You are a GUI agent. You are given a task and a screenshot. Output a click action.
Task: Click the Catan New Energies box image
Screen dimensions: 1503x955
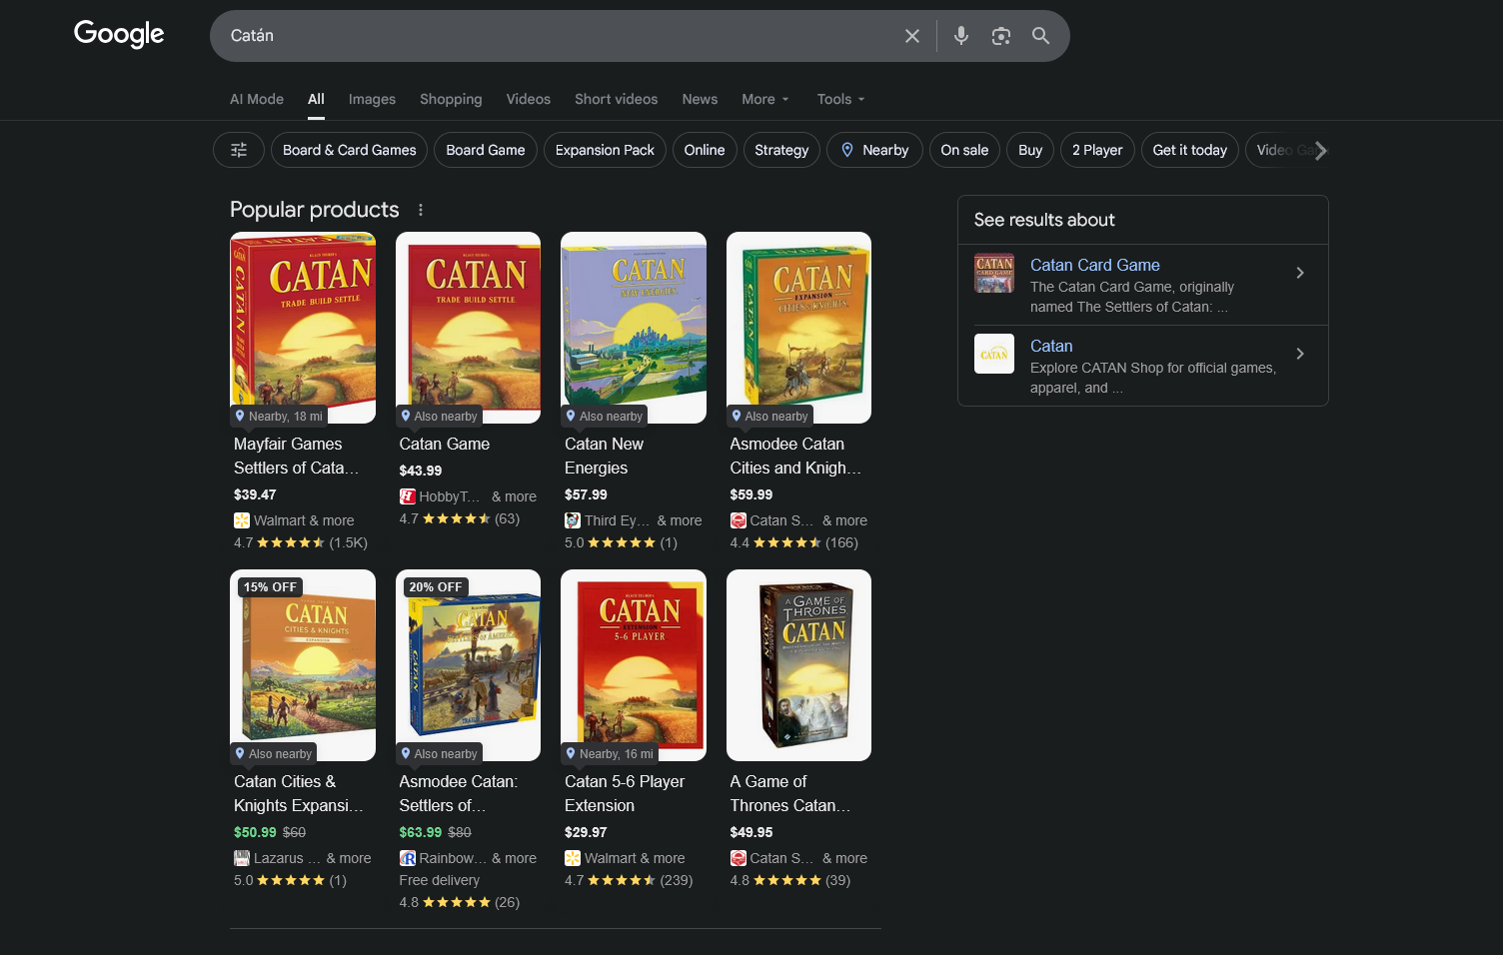(634, 328)
